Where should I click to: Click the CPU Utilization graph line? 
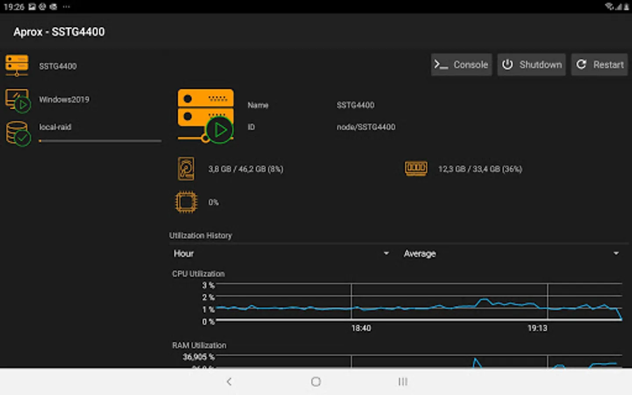(419, 307)
